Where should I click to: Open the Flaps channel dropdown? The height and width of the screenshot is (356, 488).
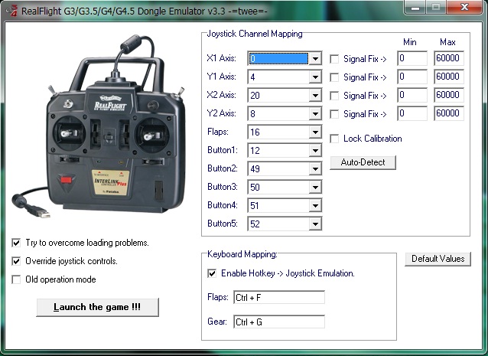coord(315,132)
